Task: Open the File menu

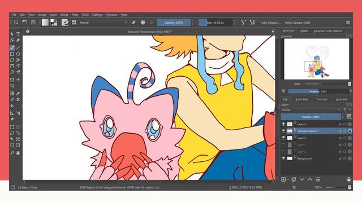Action: pyautogui.click(x=14, y=15)
